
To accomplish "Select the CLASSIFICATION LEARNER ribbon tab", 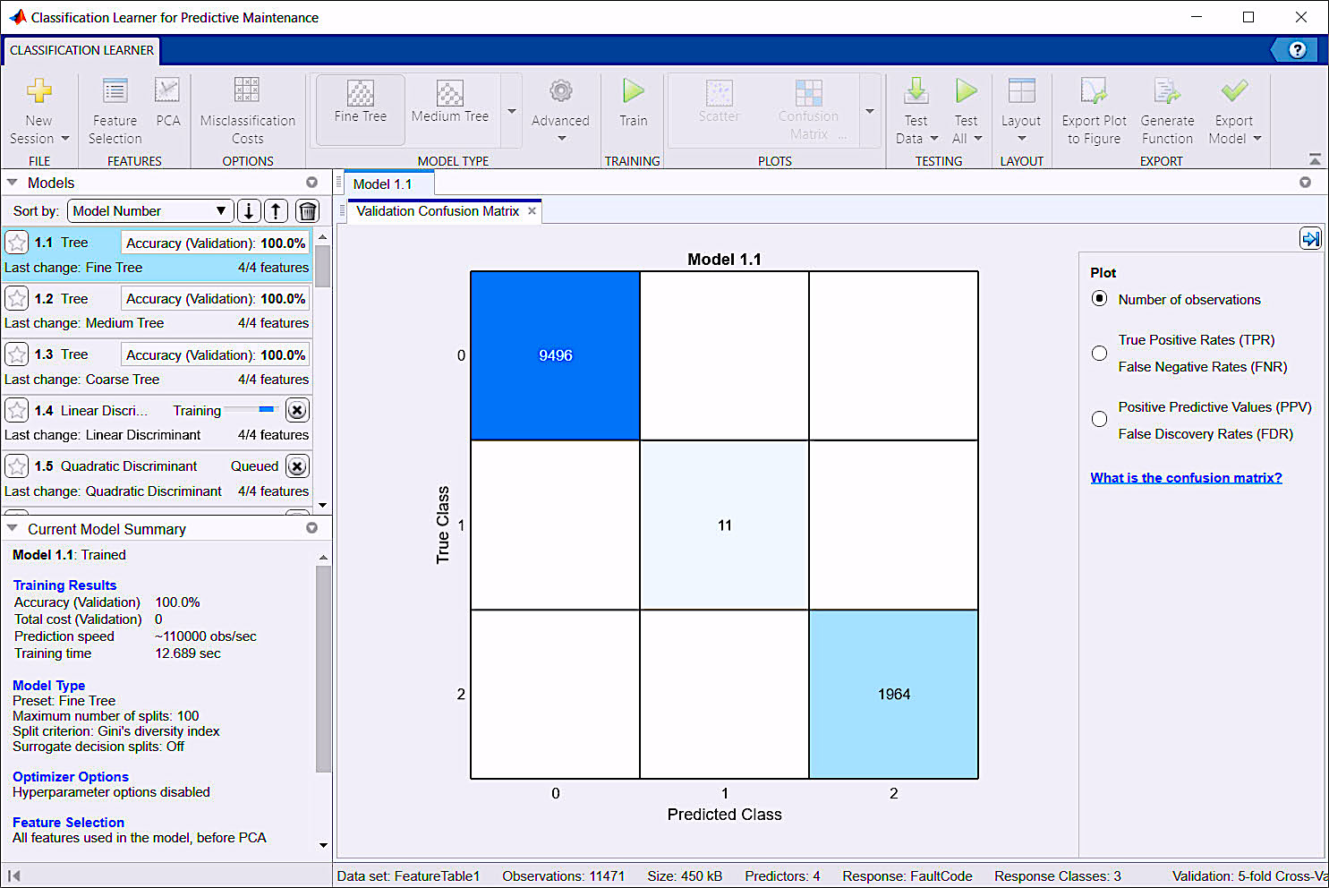I will point(81,50).
